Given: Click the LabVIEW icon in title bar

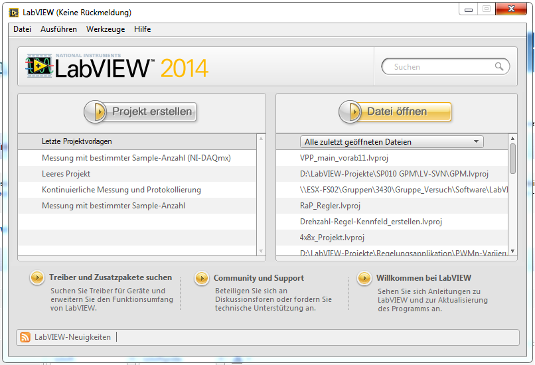Looking at the screenshot, I should tap(14, 13).
